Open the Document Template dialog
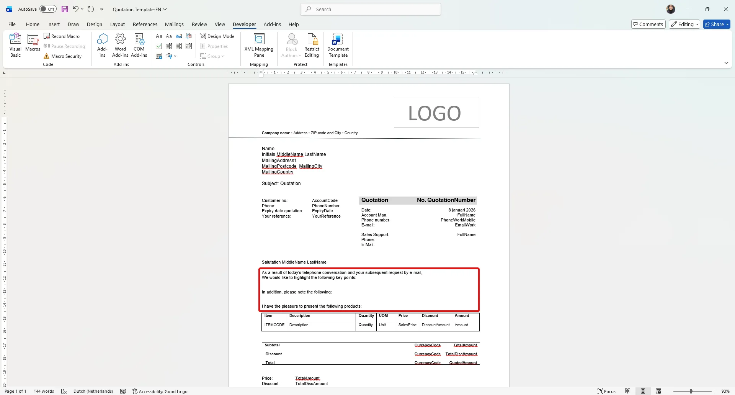This screenshot has width=735, height=395. click(338, 45)
